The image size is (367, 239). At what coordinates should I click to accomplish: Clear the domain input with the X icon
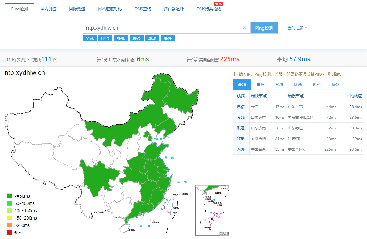pos(244,27)
